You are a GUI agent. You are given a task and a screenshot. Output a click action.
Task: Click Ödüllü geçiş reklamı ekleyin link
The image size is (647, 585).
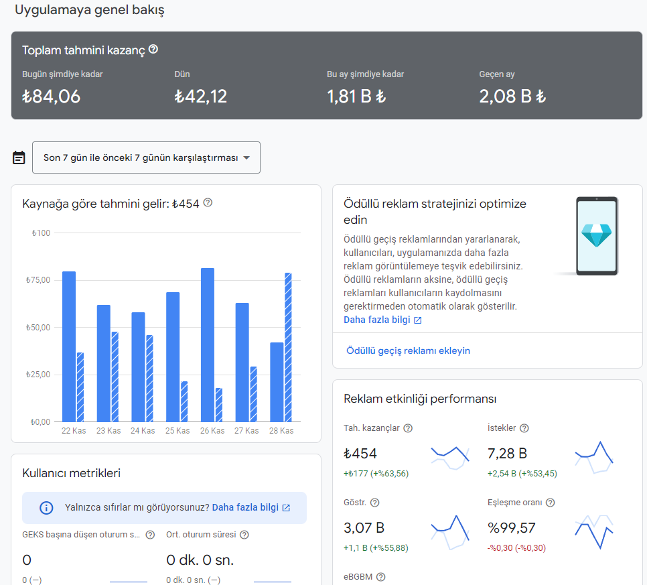408,350
